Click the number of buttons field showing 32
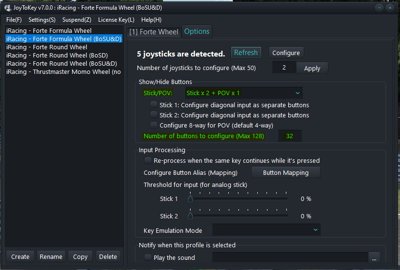Viewport: 400px width, 270px height. click(290, 136)
